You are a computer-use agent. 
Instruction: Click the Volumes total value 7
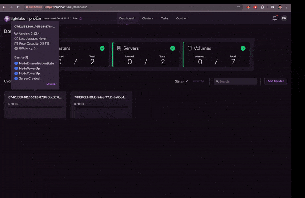(233, 62)
